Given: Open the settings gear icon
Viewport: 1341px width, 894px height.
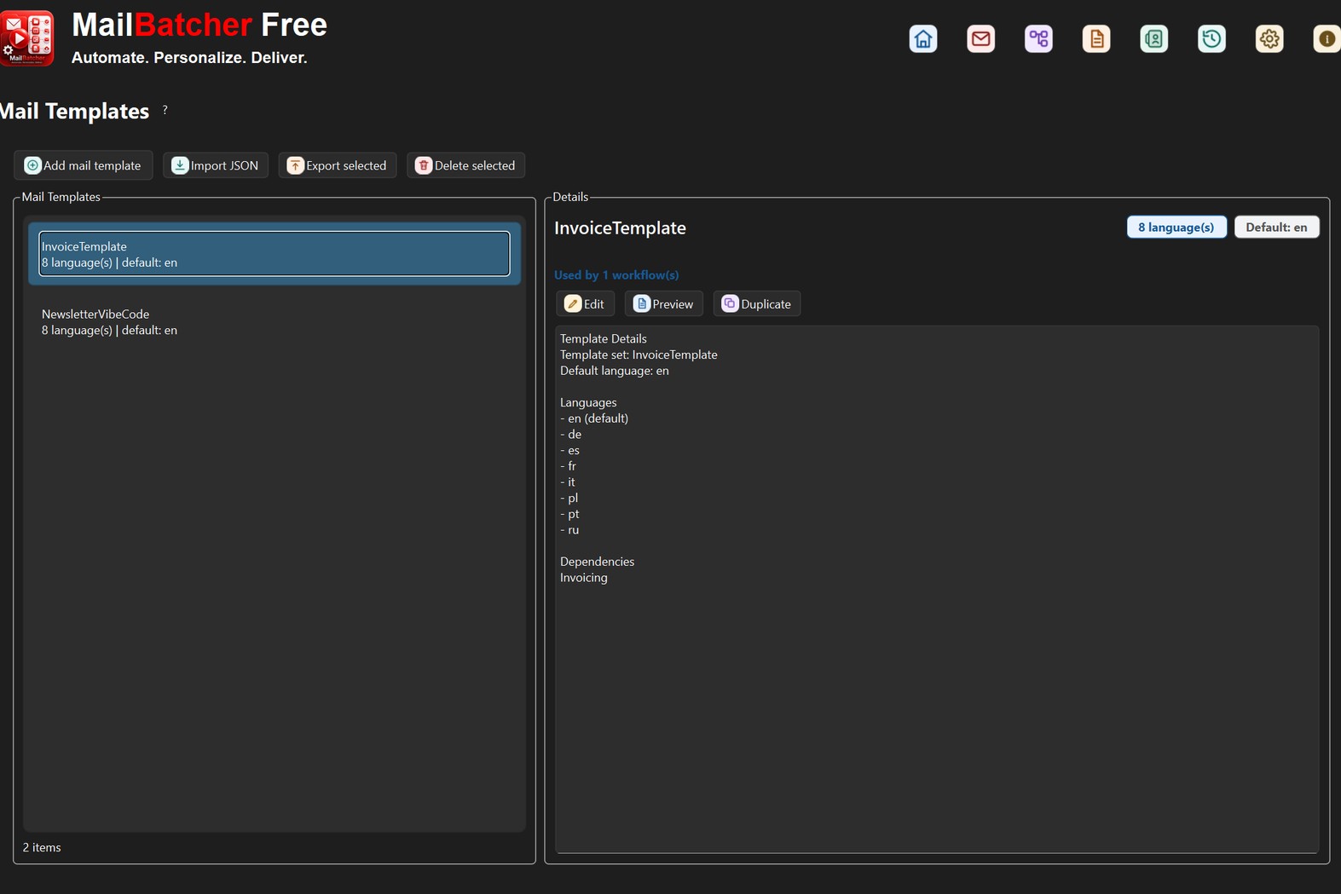Looking at the screenshot, I should click(x=1269, y=39).
